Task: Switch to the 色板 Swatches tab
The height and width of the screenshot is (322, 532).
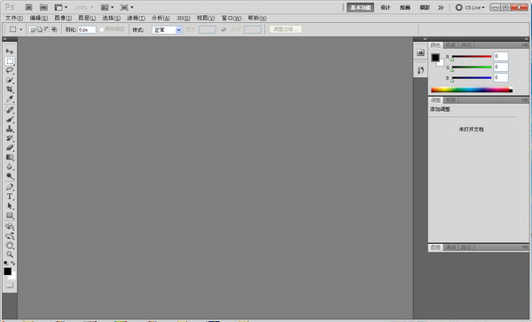Action: tap(450, 45)
